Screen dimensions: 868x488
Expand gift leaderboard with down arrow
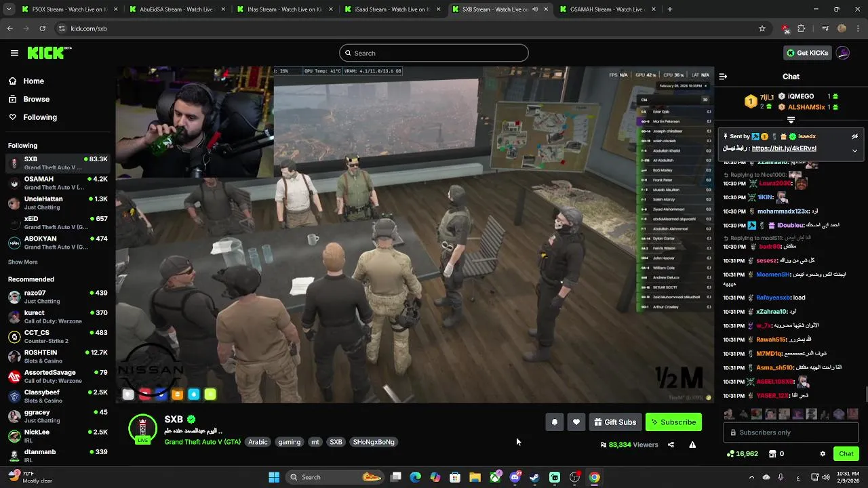791,120
